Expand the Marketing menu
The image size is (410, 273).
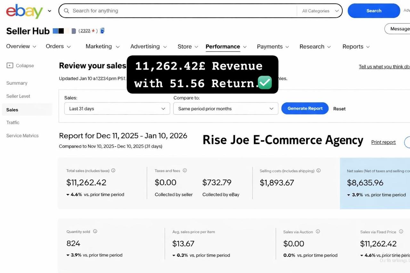102,47
